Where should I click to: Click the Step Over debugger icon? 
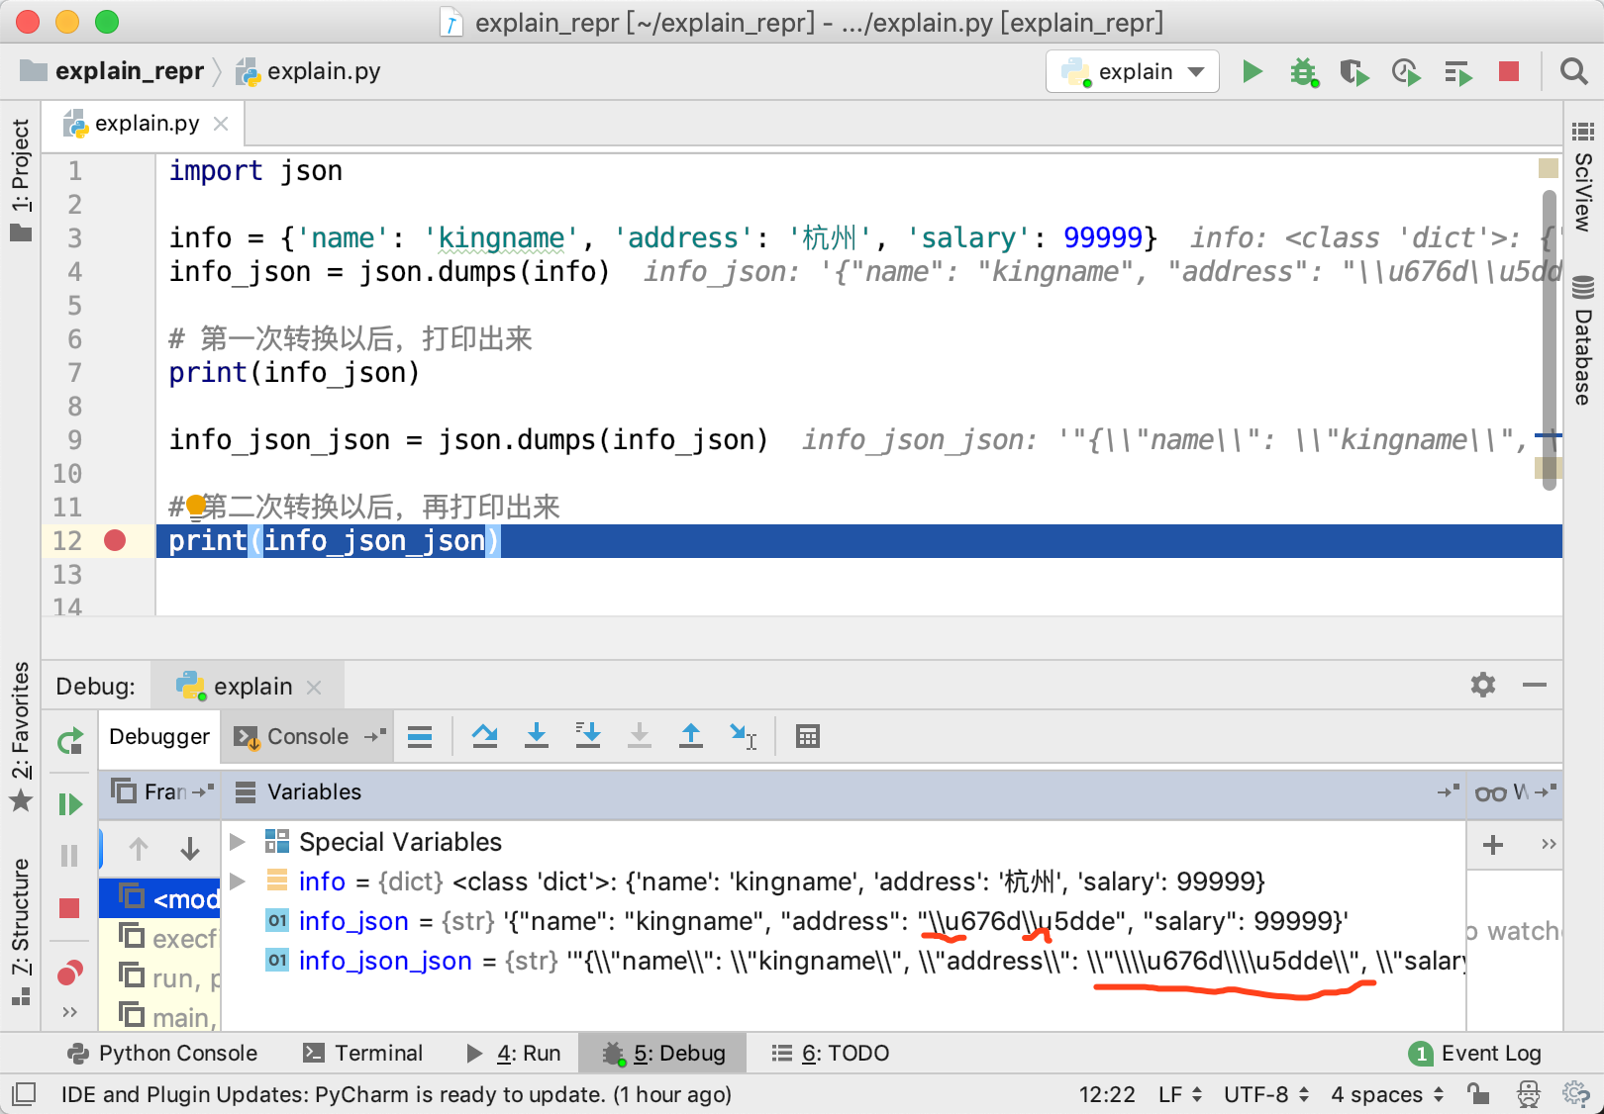click(x=484, y=736)
